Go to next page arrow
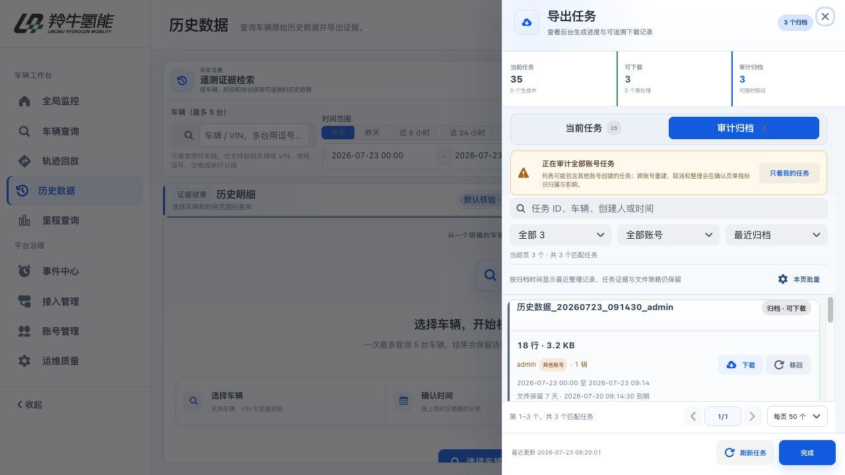 coord(752,416)
